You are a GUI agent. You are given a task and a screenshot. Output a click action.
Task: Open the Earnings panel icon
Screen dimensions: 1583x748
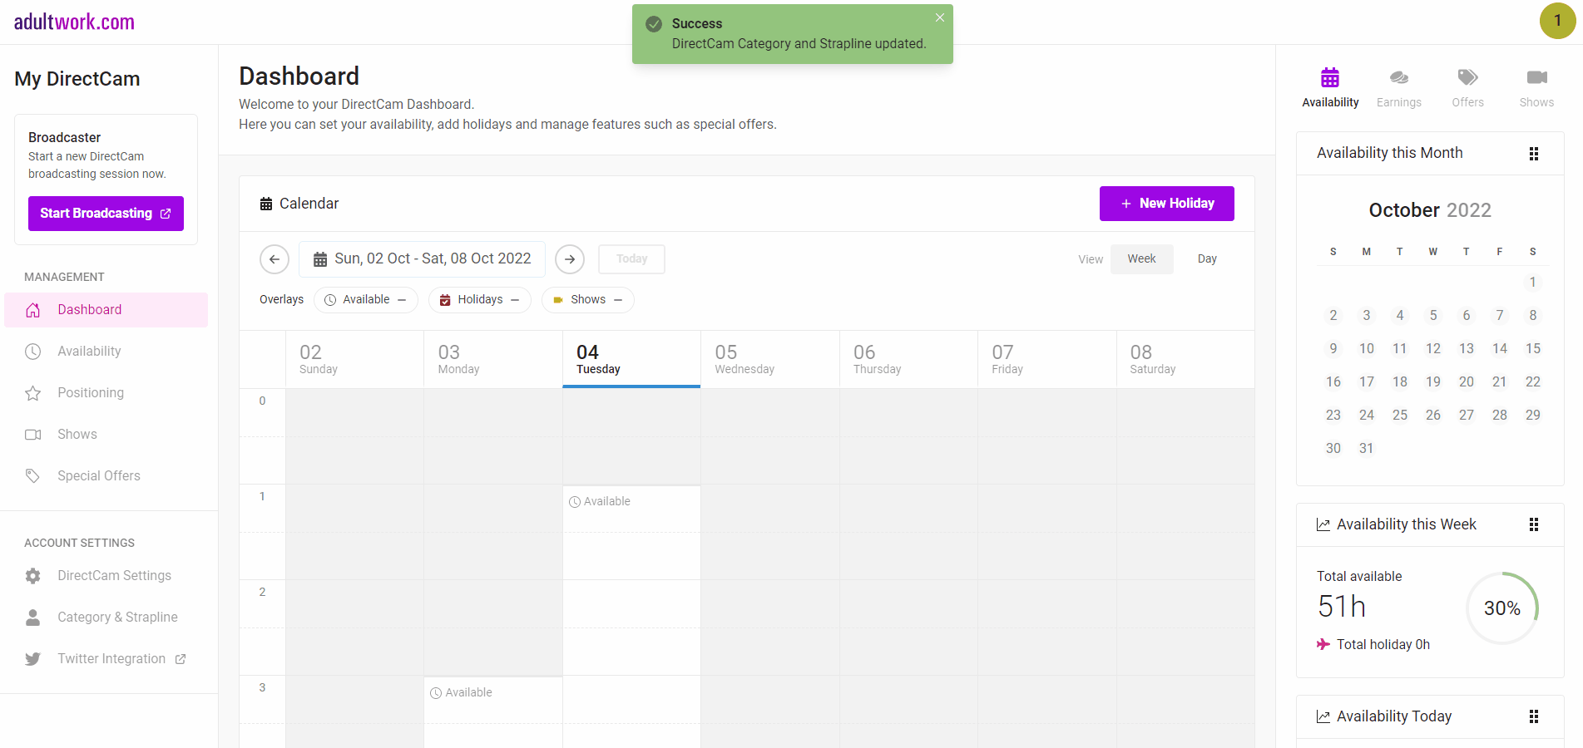[1398, 88]
